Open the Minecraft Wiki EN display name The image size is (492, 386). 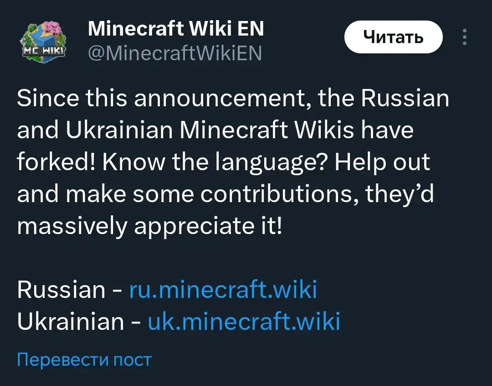[x=176, y=29]
